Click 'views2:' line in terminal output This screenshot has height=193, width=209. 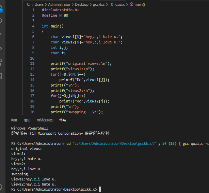(x=18, y=164)
